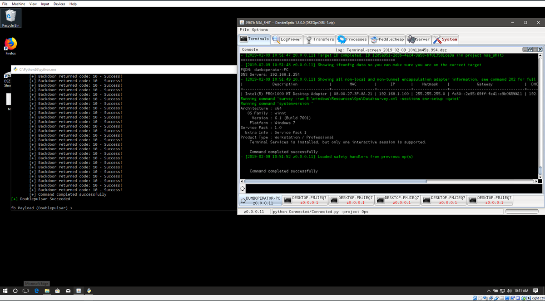This screenshot has height=301, width=545.
Task: Click the network tray icon
Action: [502, 291]
